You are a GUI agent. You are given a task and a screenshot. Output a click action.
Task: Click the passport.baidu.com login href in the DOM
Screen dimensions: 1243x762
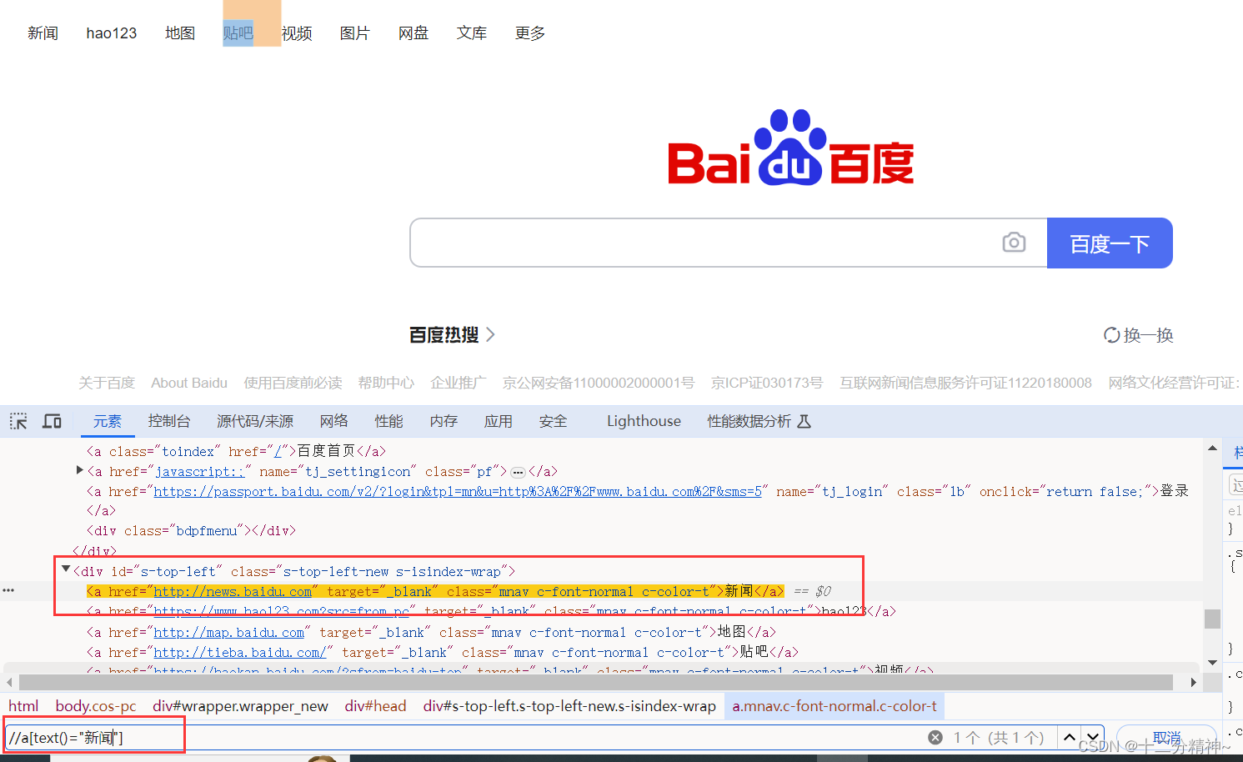click(458, 491)
